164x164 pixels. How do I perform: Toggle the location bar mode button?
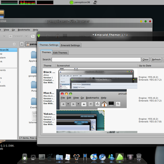(33, 36)
